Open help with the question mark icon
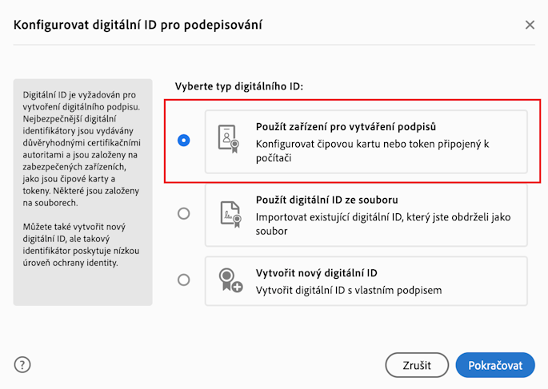This screenshot has width=548, height=389. (x=22, y=365)
